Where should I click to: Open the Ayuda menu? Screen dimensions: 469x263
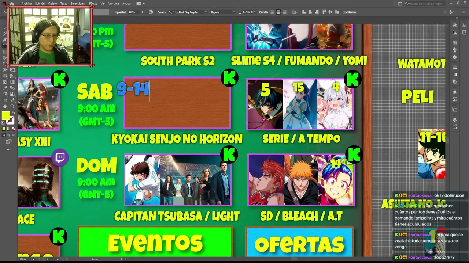click(126, 4)
